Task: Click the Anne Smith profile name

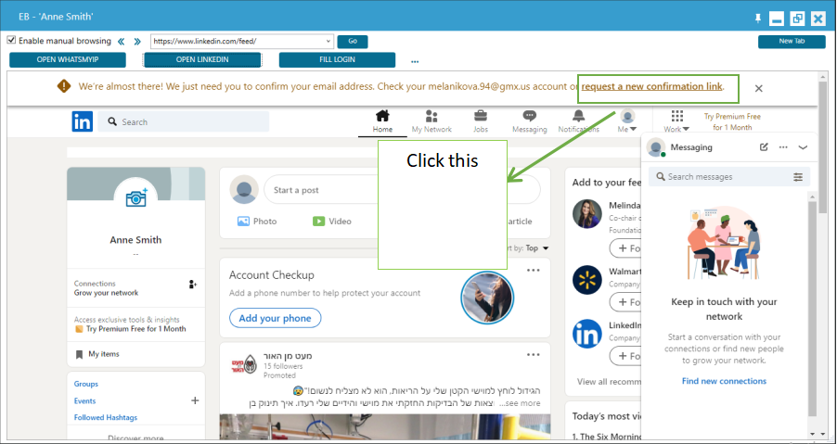Action: pos(135,240)
